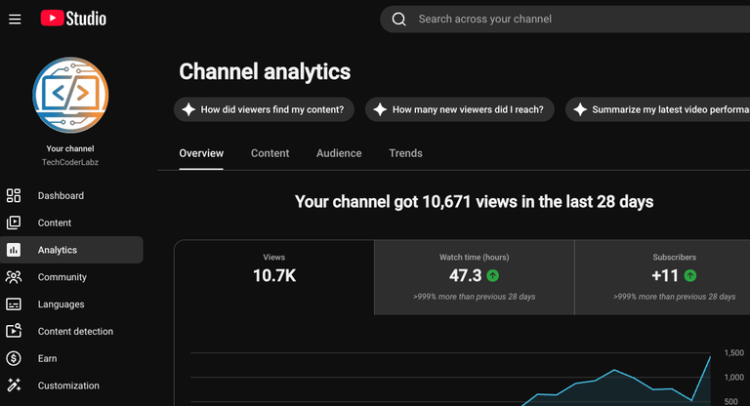Screen dimensions: 750x406
Task: Click the 'TechCoderLabz' channel name
Action: 70,162
